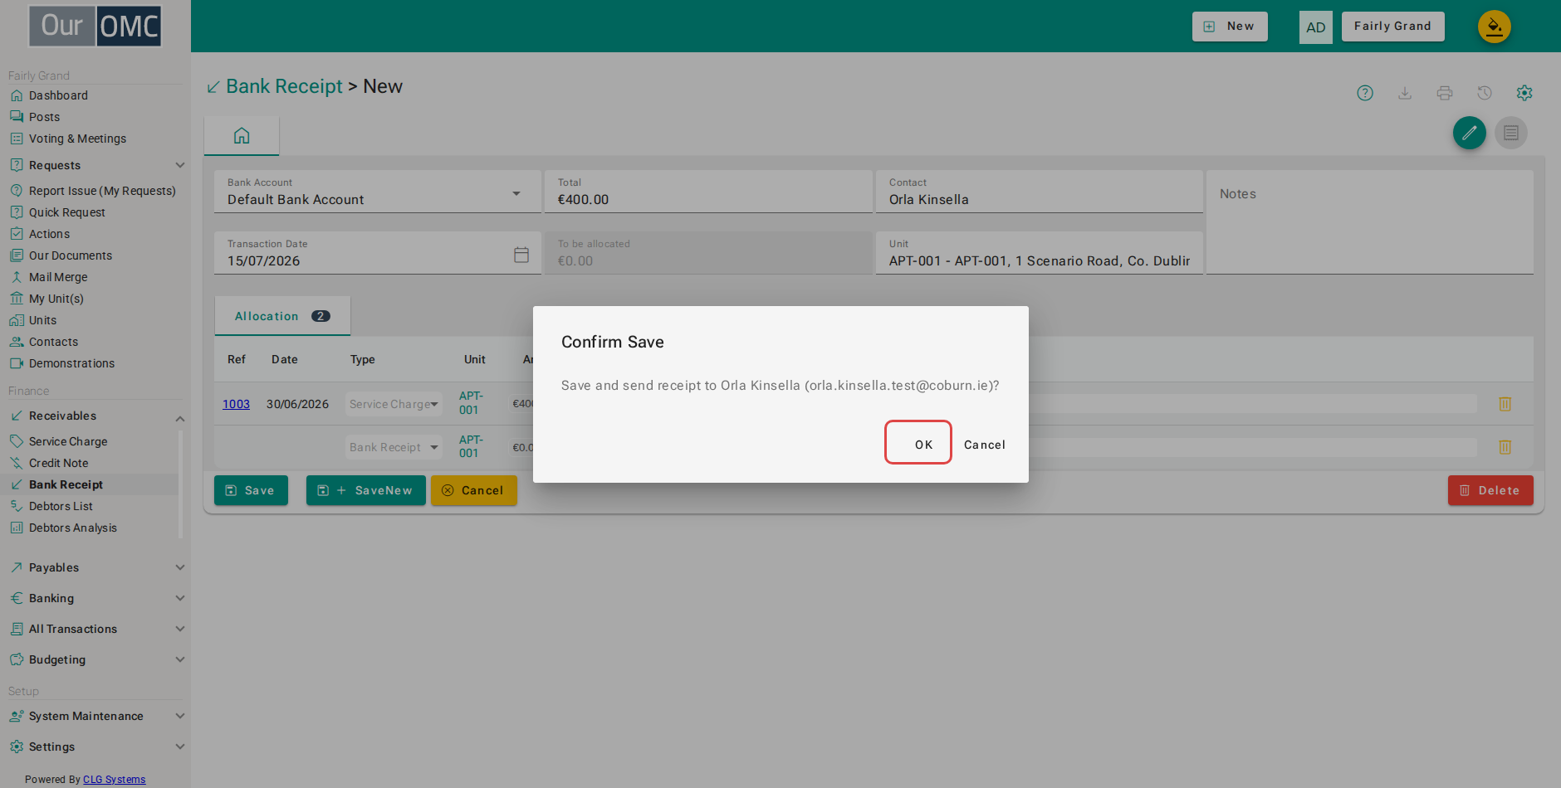1561x788 pixels.
Task: Open Transaction Date calendar picker
Action: click(521, 255)
